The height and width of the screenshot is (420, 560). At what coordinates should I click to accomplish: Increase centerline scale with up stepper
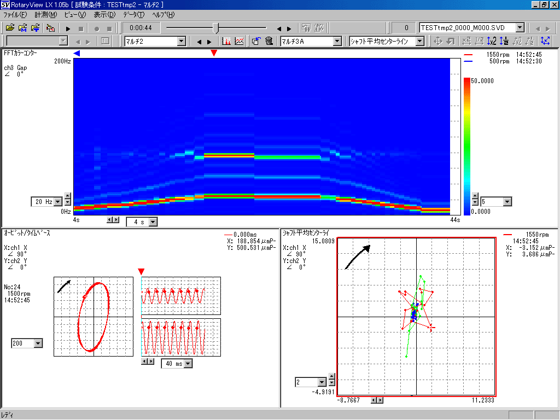click(x=332, y=376)
